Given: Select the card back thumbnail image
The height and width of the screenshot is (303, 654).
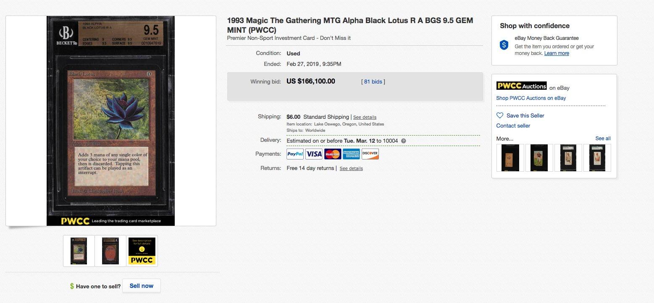Looking at the screenshot, I should coord(110,251).
